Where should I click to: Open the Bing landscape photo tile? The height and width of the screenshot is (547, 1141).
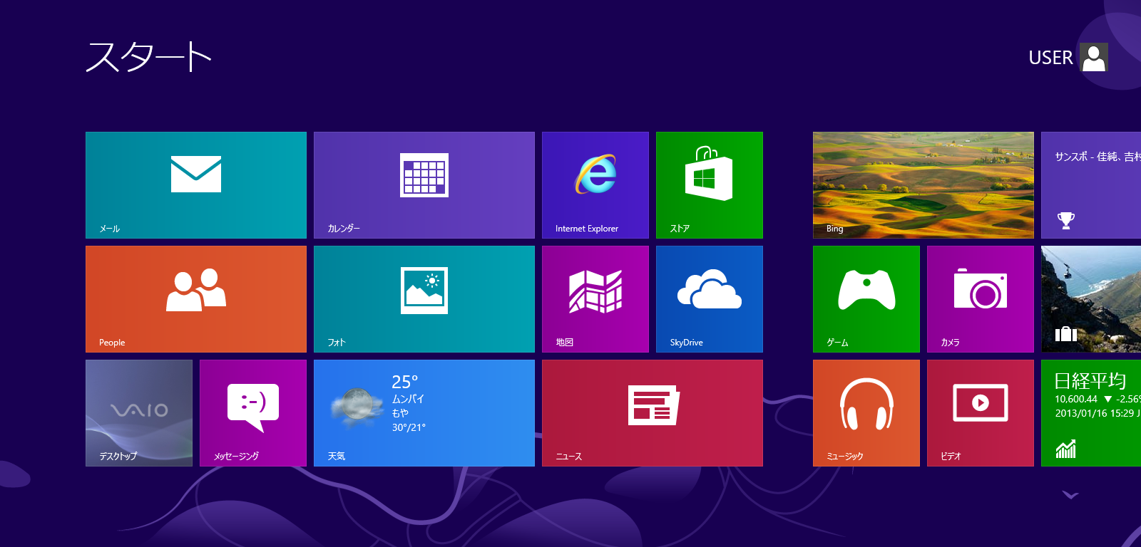(x=923, y=185)
